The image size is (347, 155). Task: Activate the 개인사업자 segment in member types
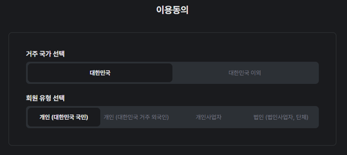tap(209, 117)
